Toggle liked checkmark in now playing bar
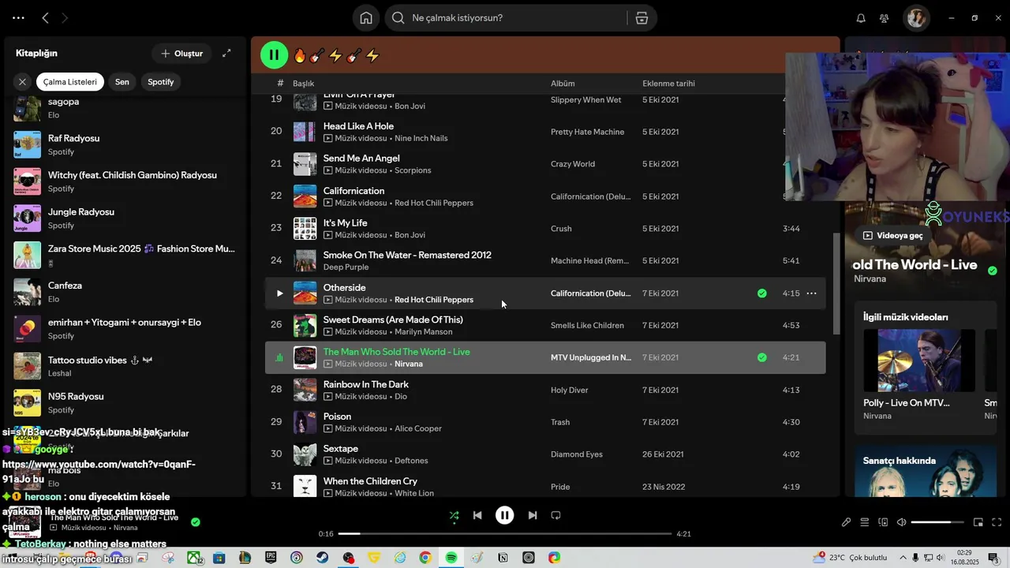The width and height of the screenshot is (1010, 568). (195, 522)
